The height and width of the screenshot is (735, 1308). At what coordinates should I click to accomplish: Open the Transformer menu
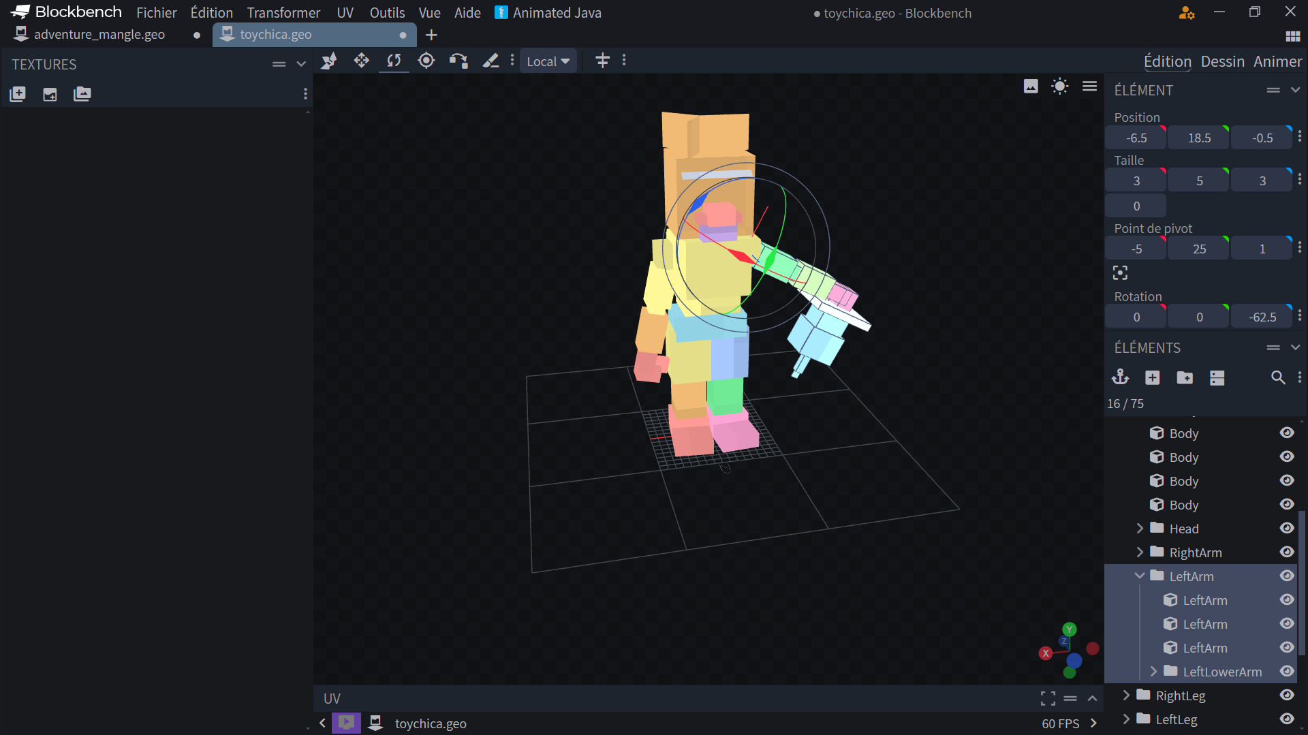(x=283, y=13)
